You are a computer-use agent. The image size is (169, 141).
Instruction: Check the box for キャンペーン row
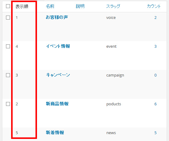8,75
